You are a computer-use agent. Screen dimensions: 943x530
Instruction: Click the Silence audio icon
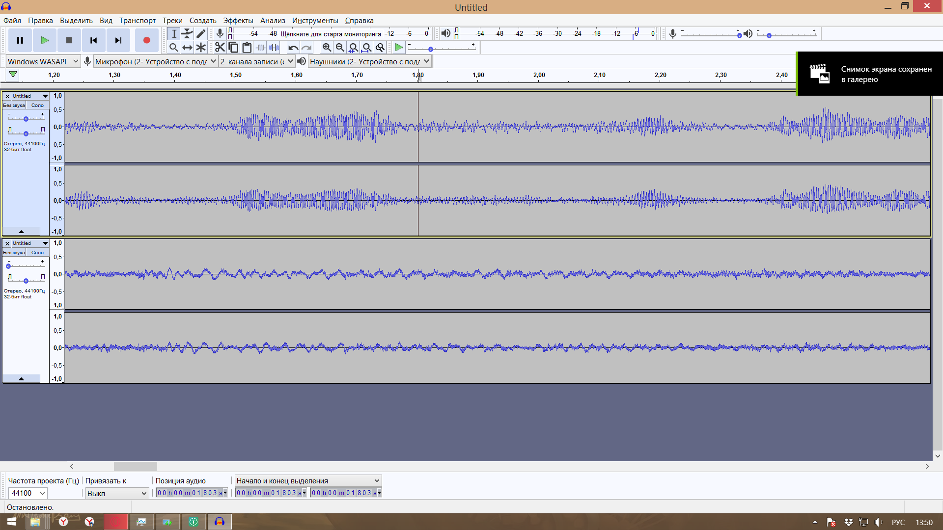pos(274,47)
